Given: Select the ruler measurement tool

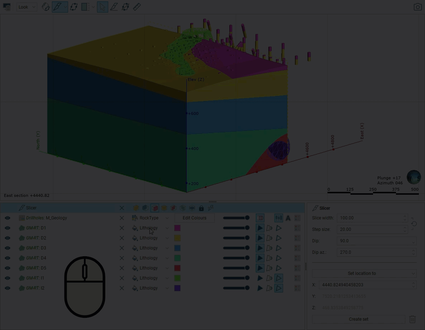Looking at the screenshot, I should pyautogui.click(x=137, y=7).
